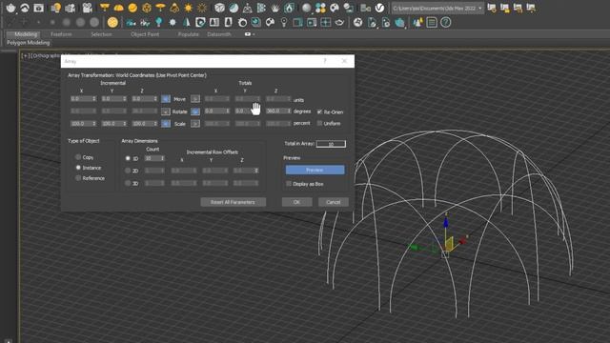
Task: Click the Array dialog help question mark
Action: tap(325, 61)
